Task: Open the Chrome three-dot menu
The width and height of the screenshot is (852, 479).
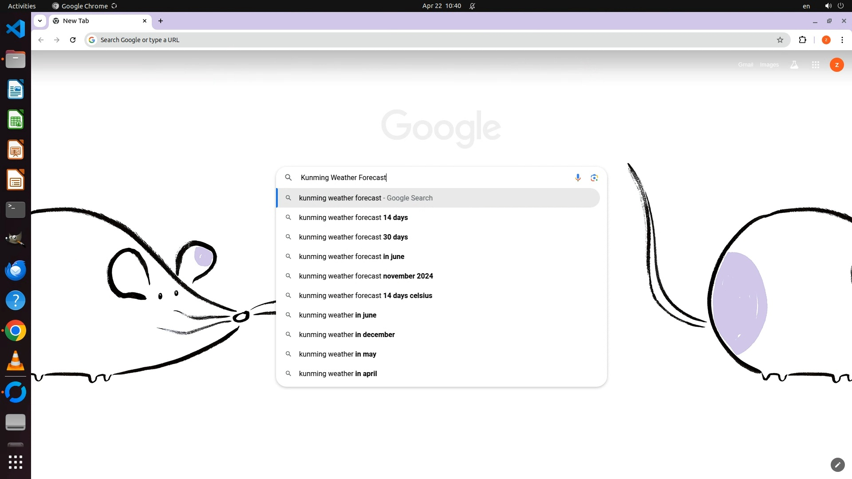Action: coord(842,40)
